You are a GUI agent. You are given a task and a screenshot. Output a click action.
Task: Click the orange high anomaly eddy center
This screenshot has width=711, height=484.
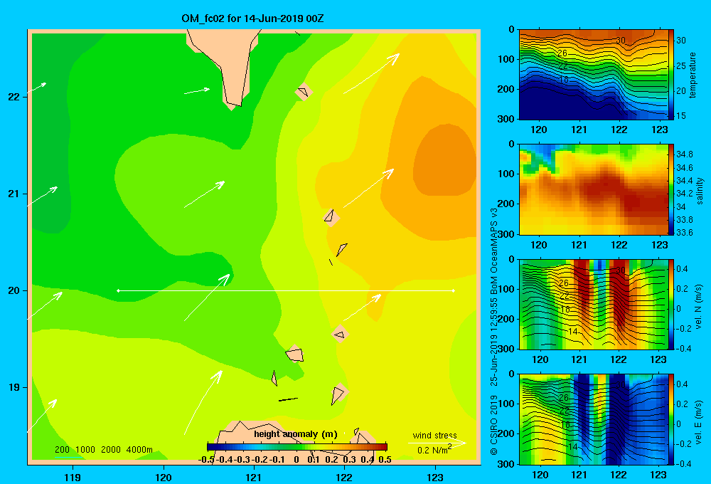pyautogui.click(x=444, y=160)
